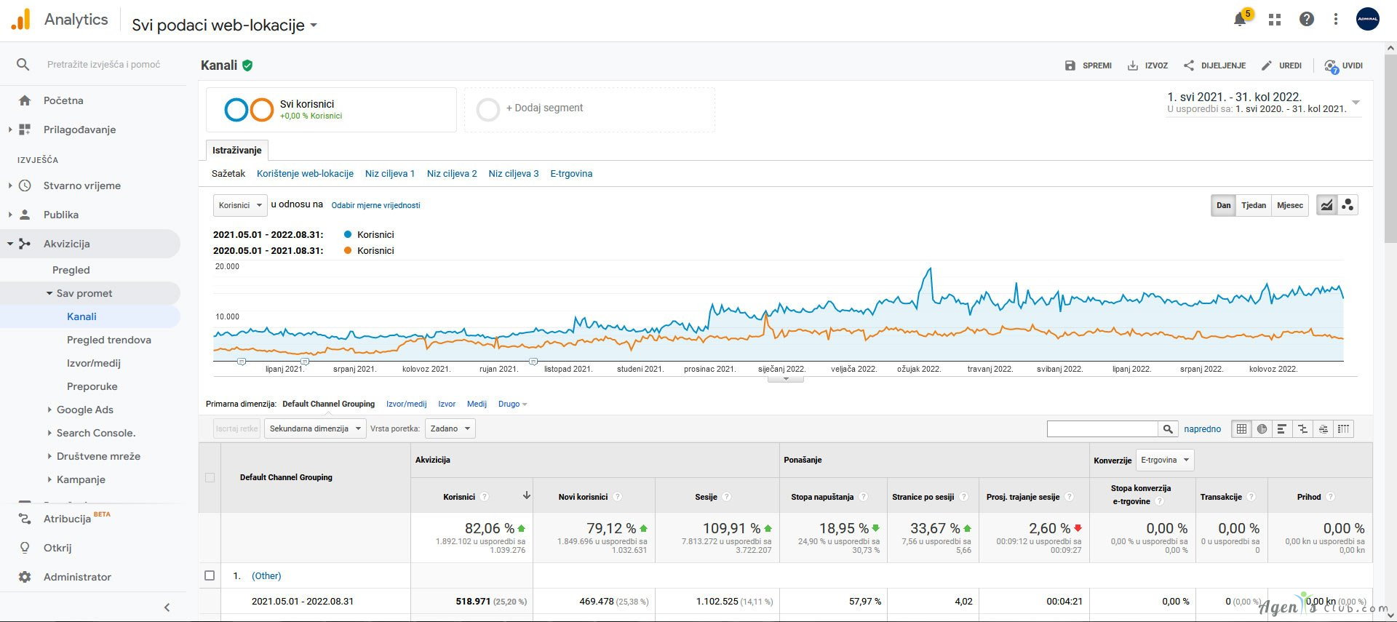
Task: Click the table search input field
Action: pos(1102,429)
